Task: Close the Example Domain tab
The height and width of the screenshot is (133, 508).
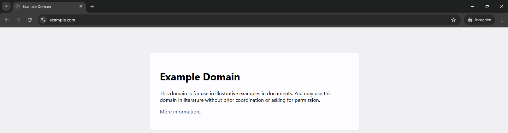Action: (81, 6)
